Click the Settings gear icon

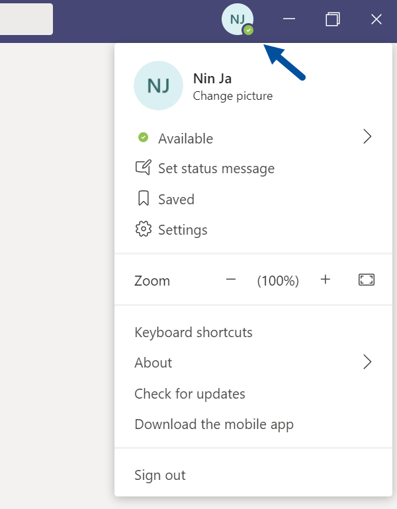click(x=144, y=229)
